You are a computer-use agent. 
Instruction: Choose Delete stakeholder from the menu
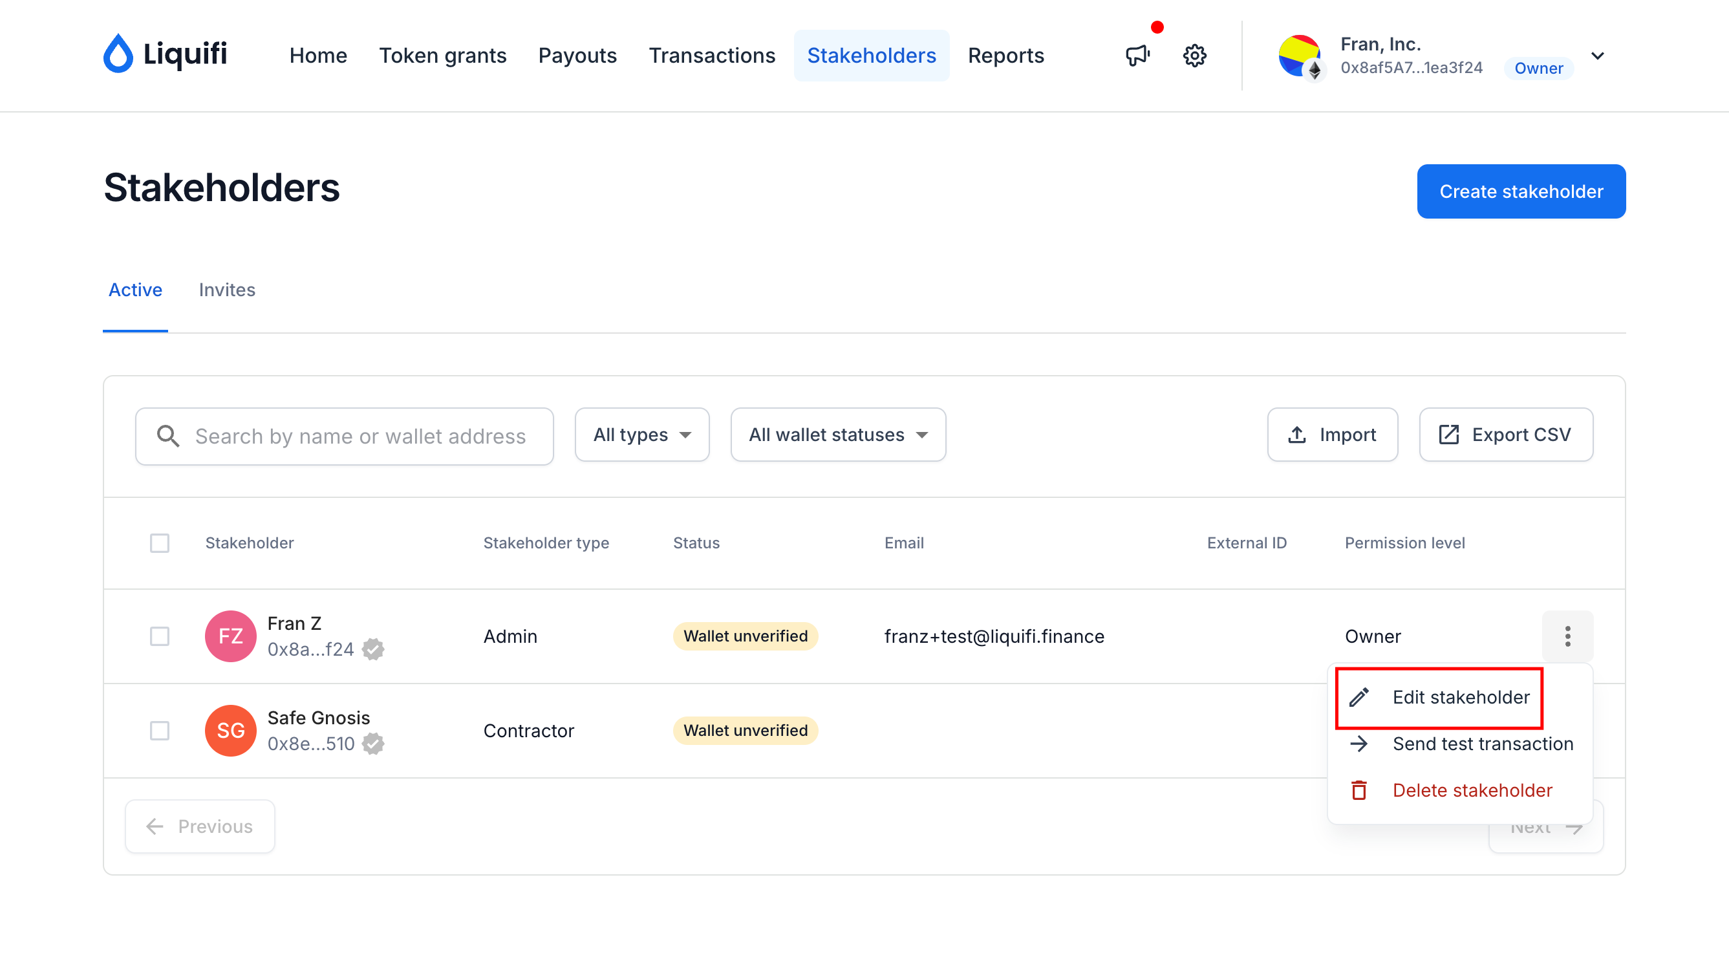(x=1461, y=790)
